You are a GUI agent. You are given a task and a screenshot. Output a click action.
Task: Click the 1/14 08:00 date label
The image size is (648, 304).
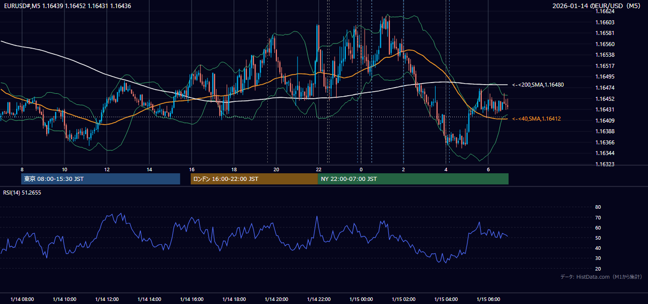pyautogui.click(x=22, y=299)
